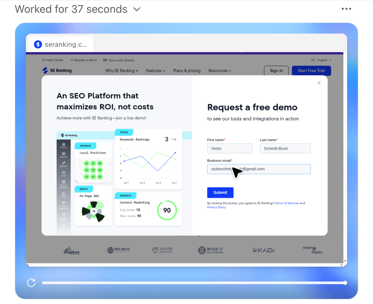Click the SE Ranking logo
This screenshot has height=304, width=373.
coord(57,71)
